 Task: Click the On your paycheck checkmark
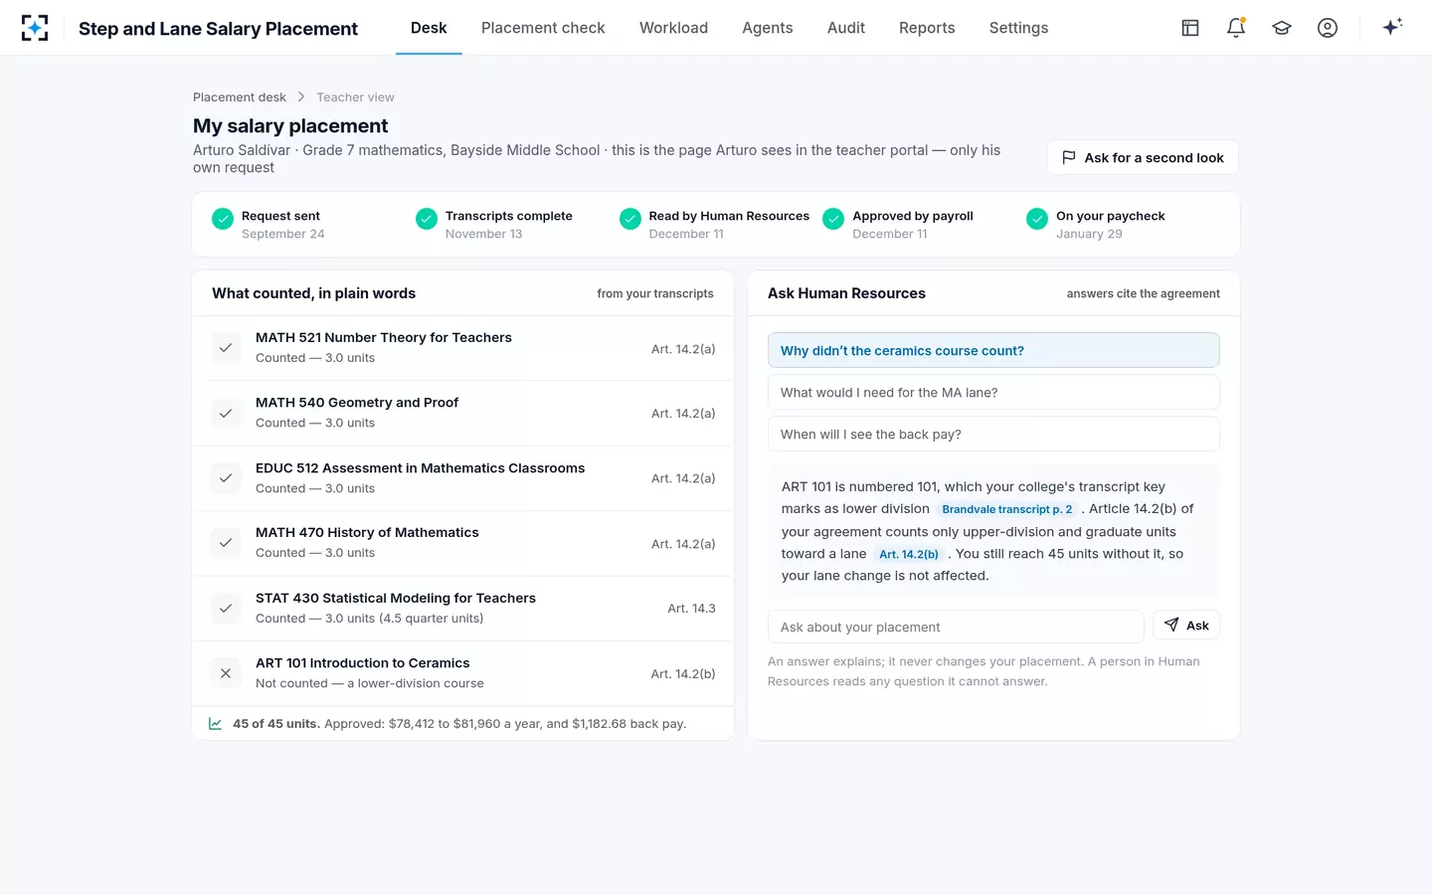coord(1037,219)
